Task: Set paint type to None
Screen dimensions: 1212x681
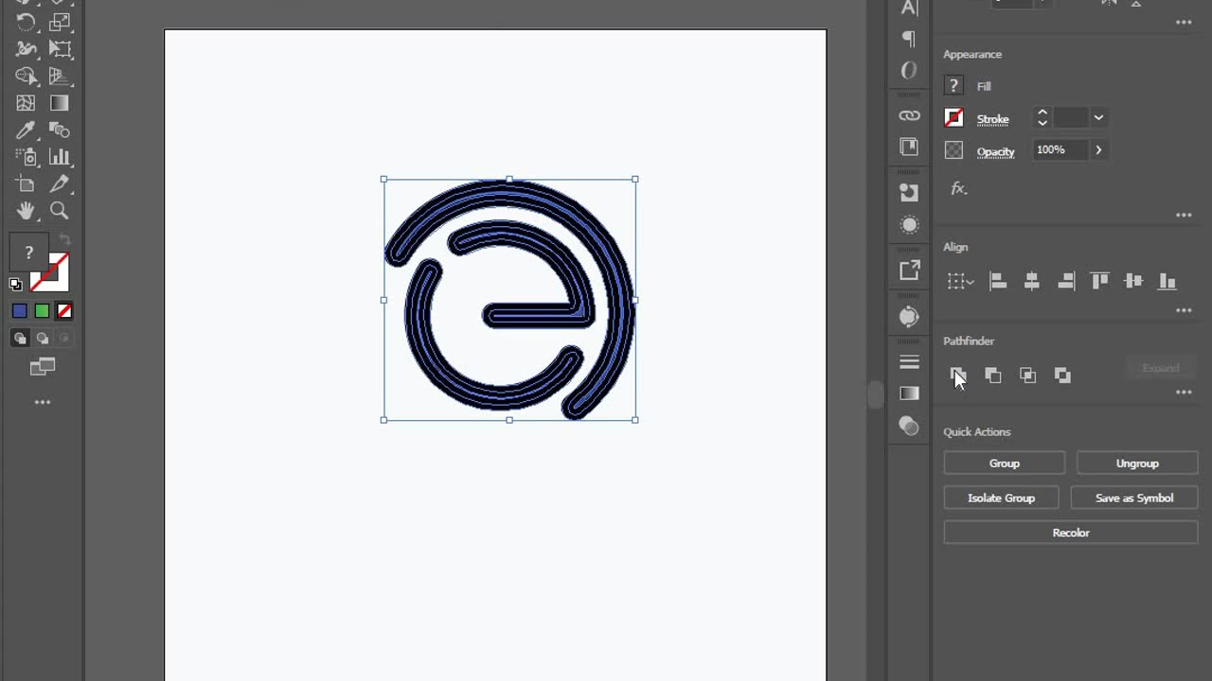Action: 64,310
